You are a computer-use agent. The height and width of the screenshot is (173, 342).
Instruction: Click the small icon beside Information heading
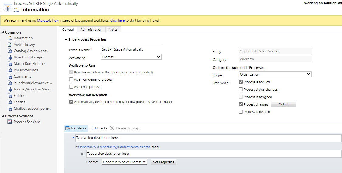(16, 10)
